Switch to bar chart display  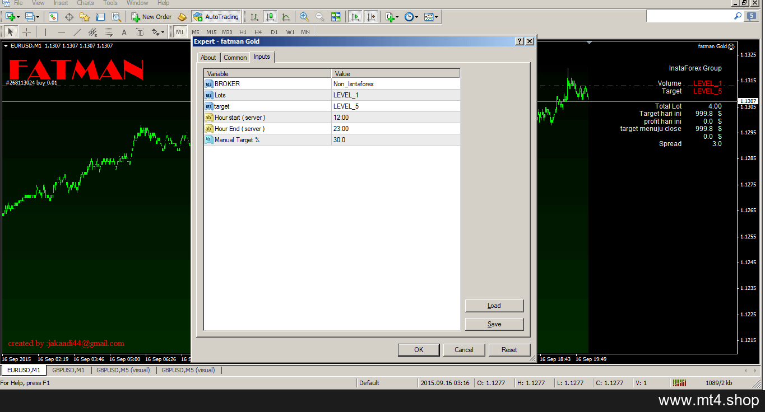[254, 17]
